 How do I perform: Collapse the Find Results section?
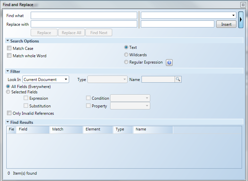(8, 122)
